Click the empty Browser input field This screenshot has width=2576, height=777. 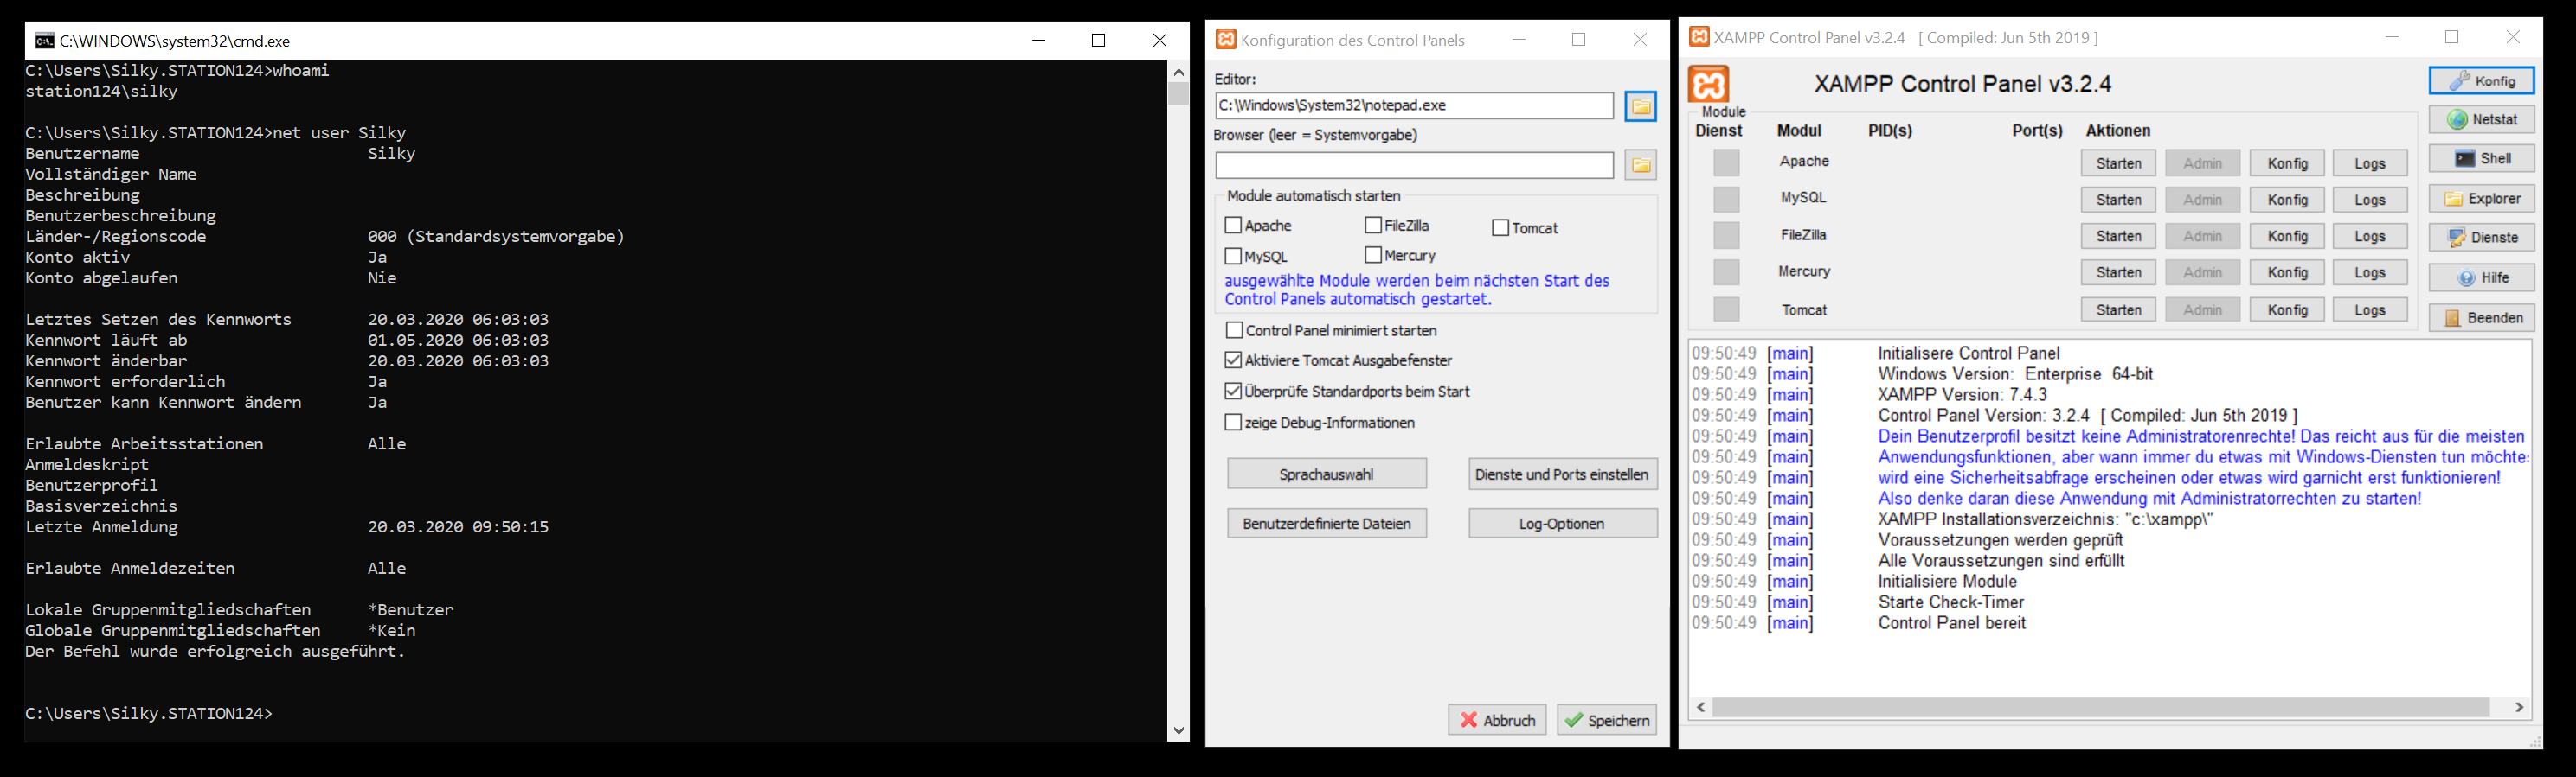(x=1414, y=165)
